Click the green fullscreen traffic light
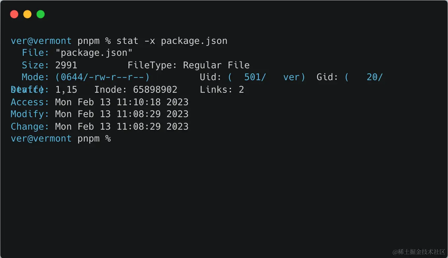Screen dimensions: 448x258 (x=40, y=14)
